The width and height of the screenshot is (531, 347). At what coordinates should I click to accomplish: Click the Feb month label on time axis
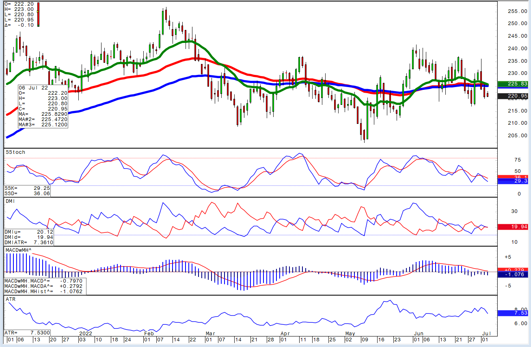[x=150, y=333]
